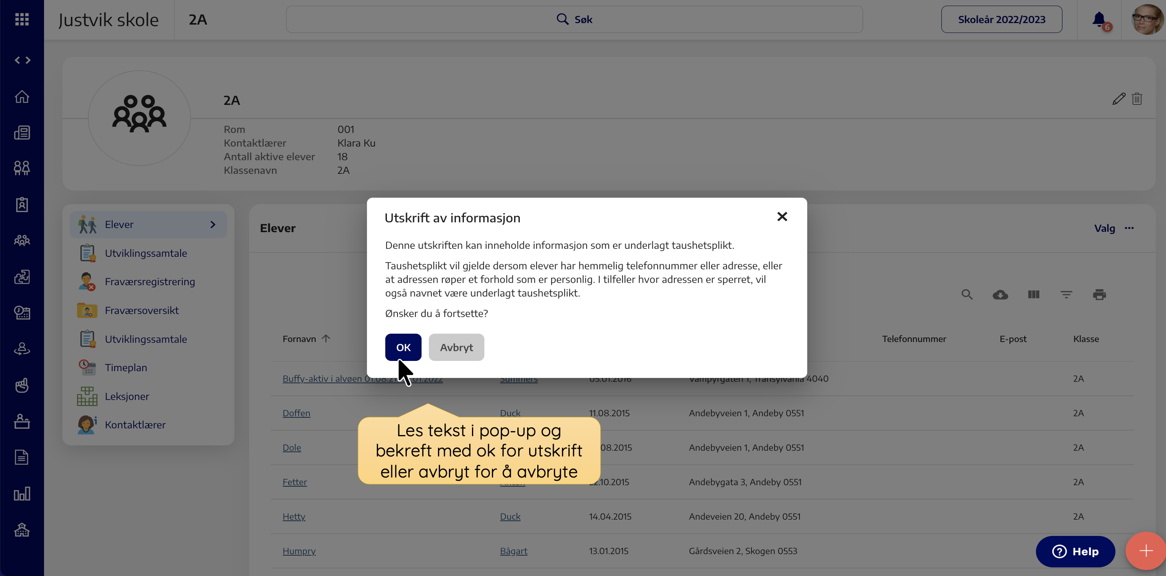Go to the Home icon in sidebar
Image resolution: width=1166 pixels, height=576 pixels.
click(x=22, y=96)
